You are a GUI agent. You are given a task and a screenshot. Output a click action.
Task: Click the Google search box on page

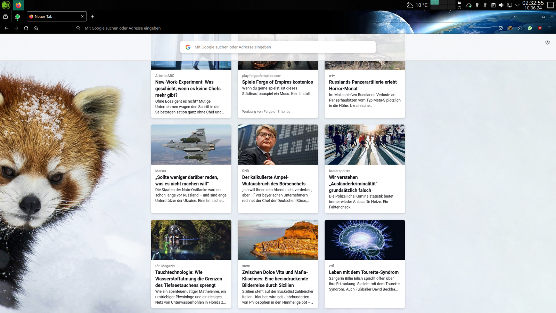tap(278, 47)
